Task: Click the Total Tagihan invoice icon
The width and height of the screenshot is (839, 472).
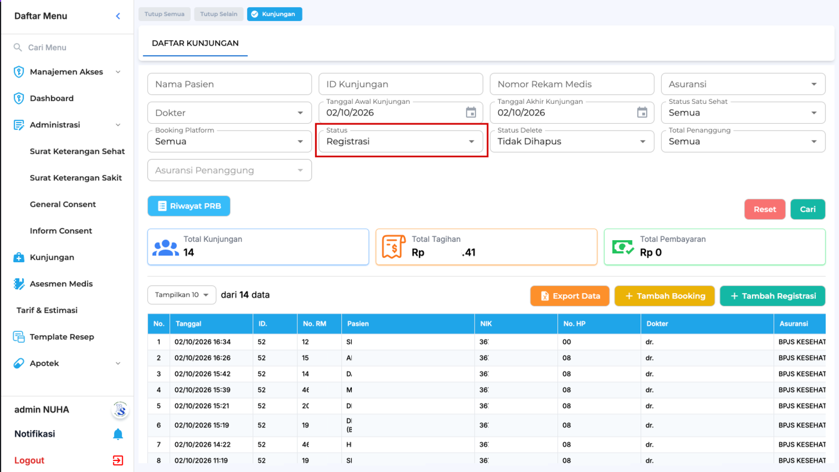Action: 394,247
